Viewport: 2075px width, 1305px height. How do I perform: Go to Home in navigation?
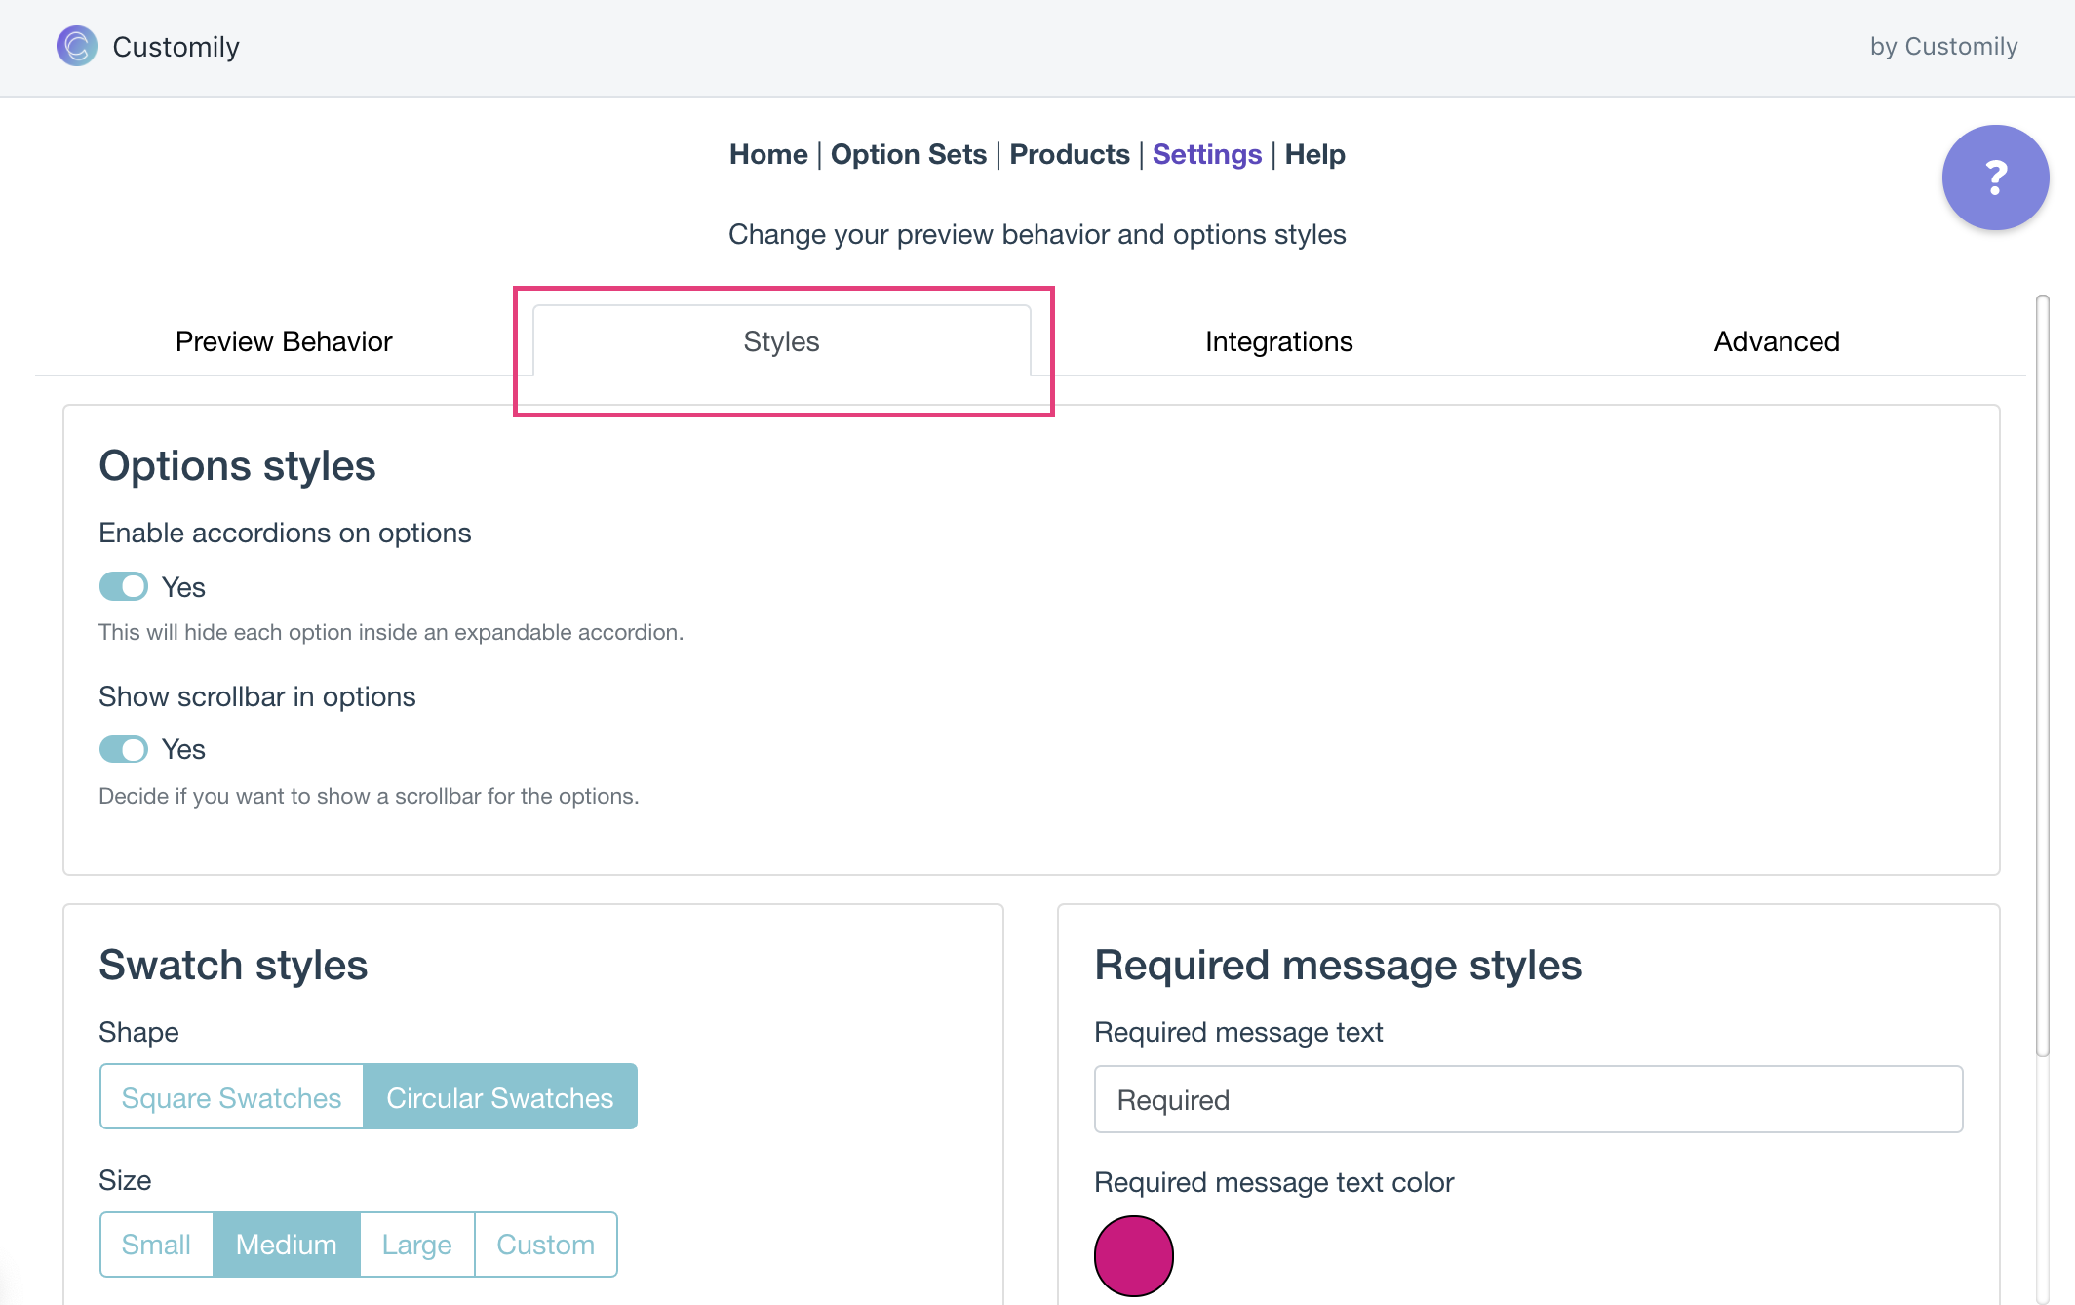tap(768, 154)
